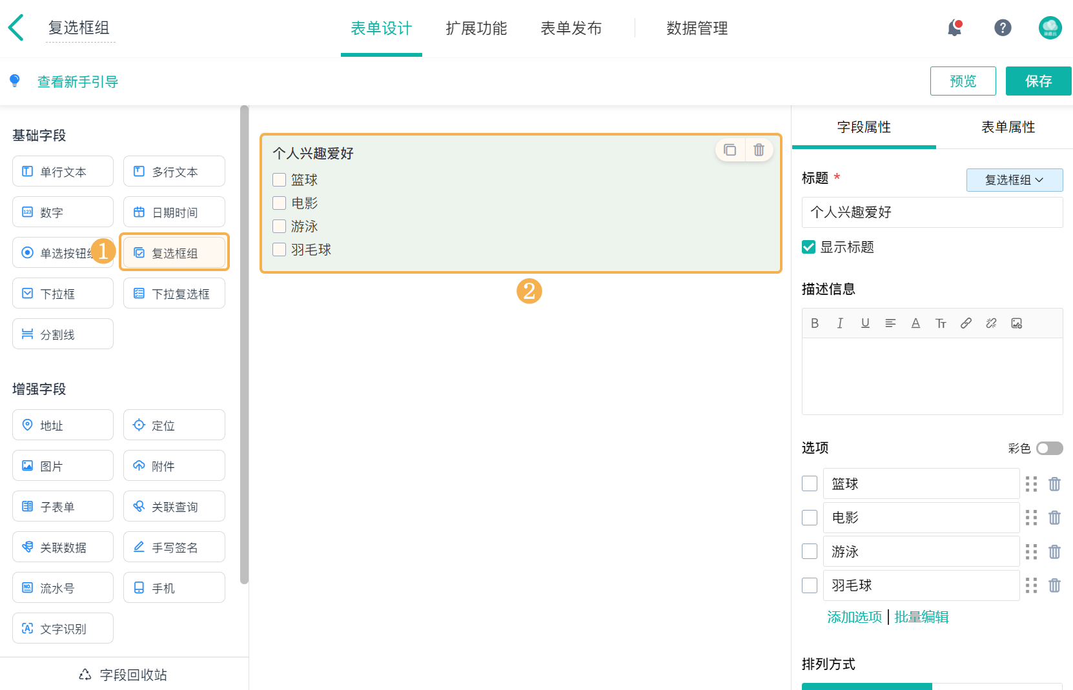Screen dimensions: 1073x690
Task: Add a 文字识别 field
Action: tap(63, 629)
